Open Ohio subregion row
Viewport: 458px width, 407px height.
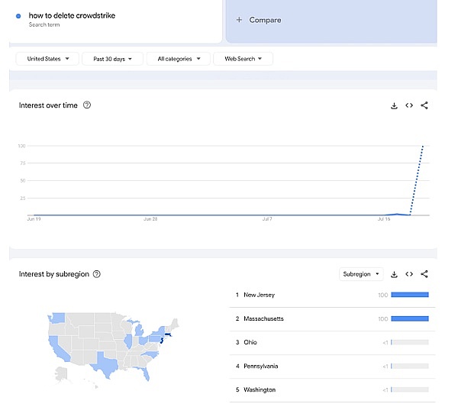250,342
